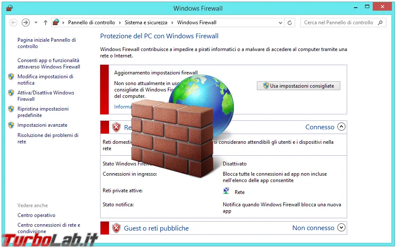Click shield icon beside Ripristina impostazioni predefinite
The width and height of the screenshot is (397, 248).
11,109
